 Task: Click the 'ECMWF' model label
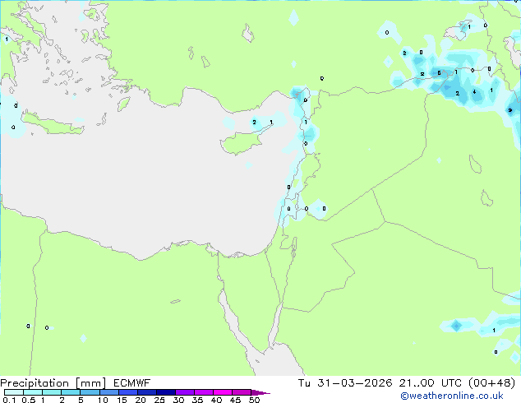132,383
